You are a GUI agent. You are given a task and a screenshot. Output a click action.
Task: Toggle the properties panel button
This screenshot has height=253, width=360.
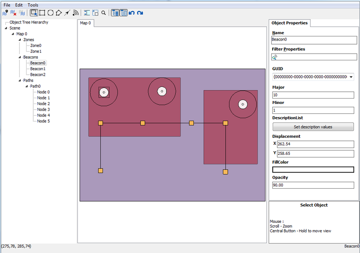pyautogui.click(x=123, y=13)
